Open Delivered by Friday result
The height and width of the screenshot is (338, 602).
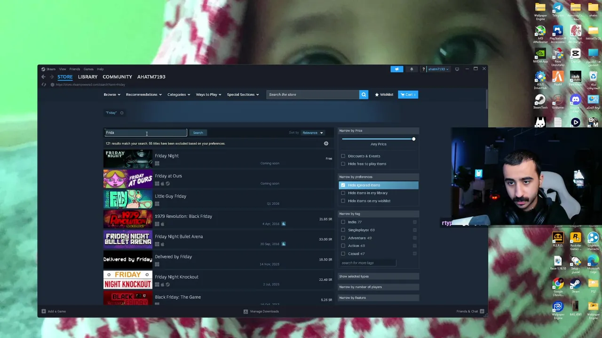(x=218, y=260)
